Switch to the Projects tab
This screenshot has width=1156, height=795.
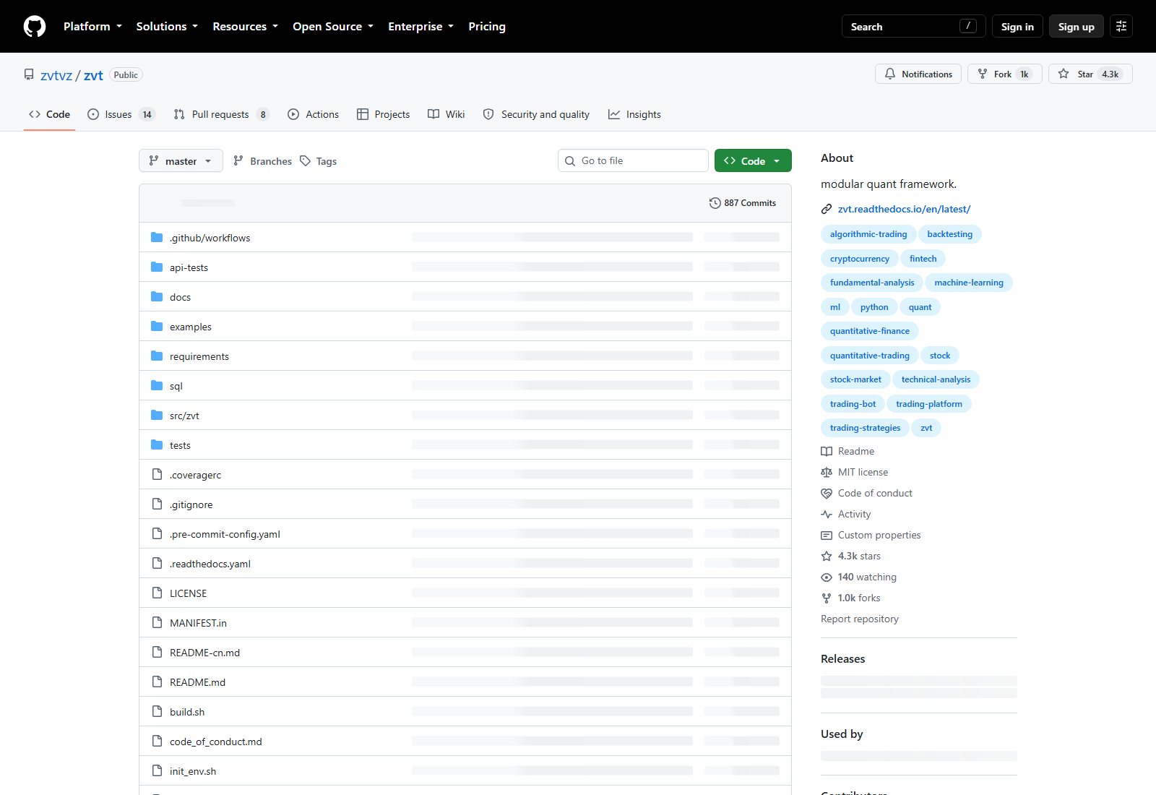click(x=384, y=114)
